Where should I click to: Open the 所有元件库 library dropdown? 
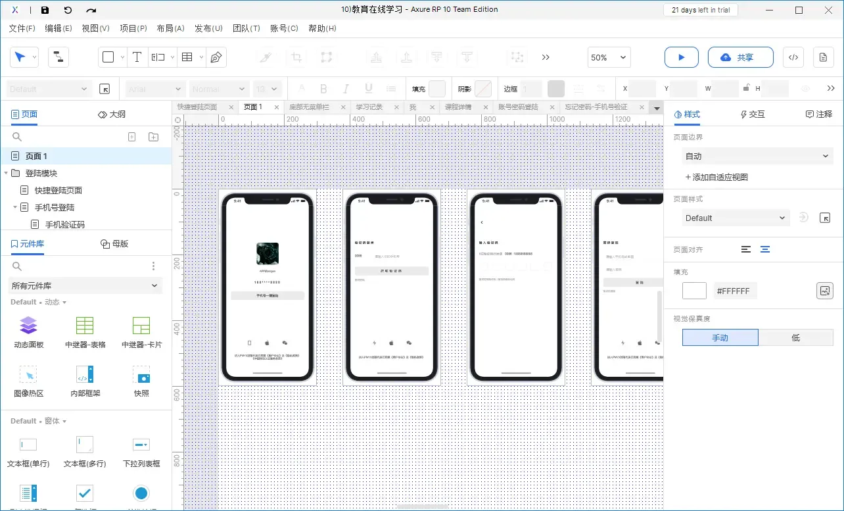(x=85, y=285)
